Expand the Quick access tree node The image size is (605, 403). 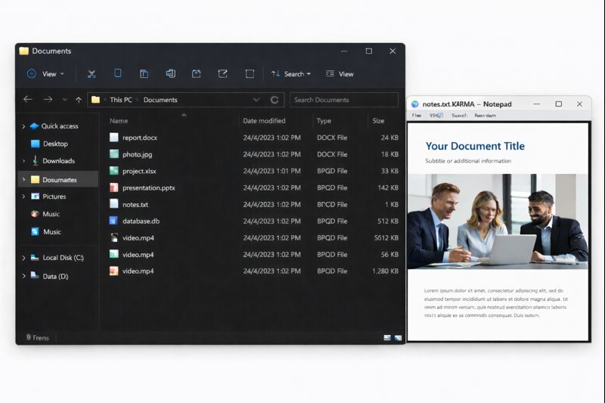(x=23, y=126)
